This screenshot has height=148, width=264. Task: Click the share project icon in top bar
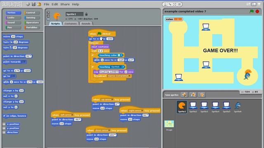point(39,5)
